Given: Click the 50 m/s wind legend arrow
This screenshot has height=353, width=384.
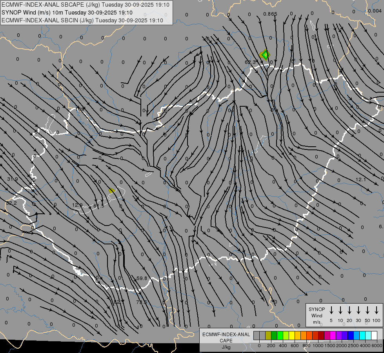Looking at the screenshot, I should (x=368, y=310).
